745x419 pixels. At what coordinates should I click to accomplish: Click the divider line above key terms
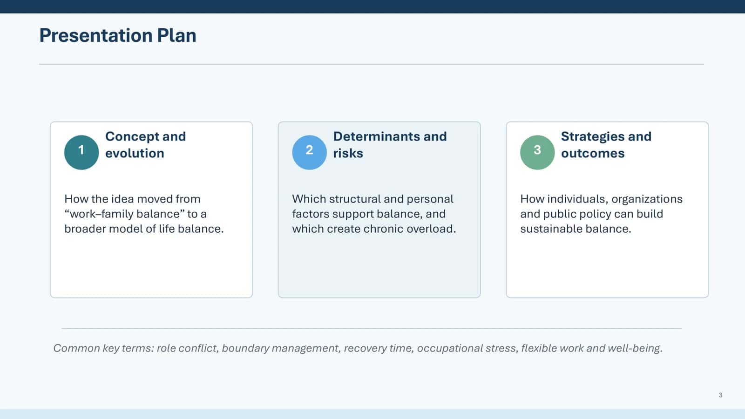372,328
